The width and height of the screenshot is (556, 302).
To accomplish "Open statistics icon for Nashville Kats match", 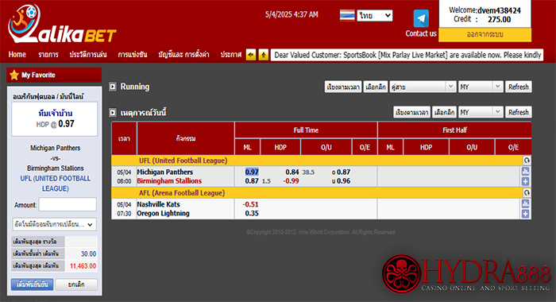I will coord(526,203).
